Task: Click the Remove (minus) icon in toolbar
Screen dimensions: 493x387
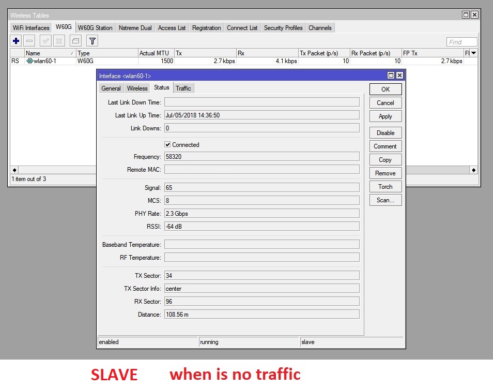Action: pyautogui.click(x=30, y=41)
